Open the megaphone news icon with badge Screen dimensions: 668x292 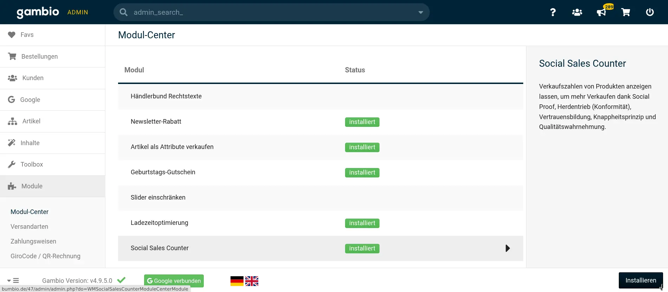point(602,12)
